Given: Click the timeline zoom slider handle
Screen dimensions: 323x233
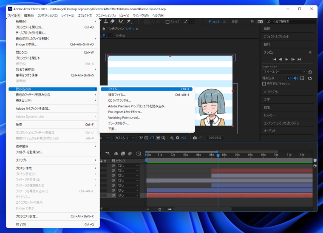Looking at the screenshot, I should click(x=160, y=209).
